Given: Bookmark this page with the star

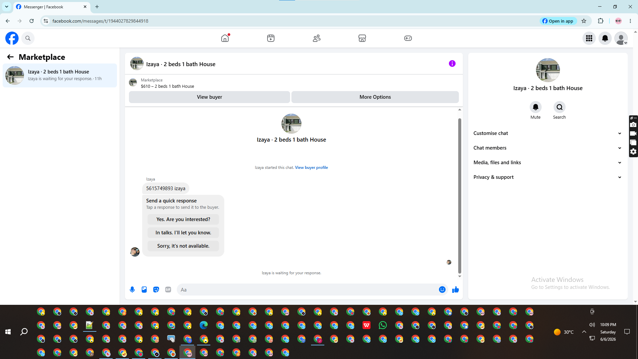Looking at the screenshot, I should [584, 21].
